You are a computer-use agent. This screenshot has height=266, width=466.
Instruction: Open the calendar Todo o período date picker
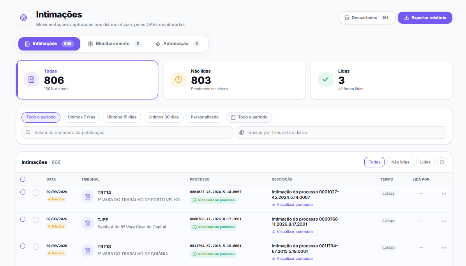[x=249, y=117]
